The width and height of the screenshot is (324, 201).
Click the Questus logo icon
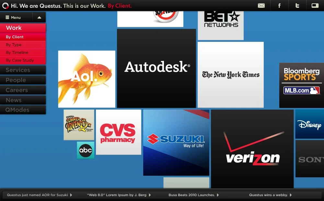click(6, 6)
